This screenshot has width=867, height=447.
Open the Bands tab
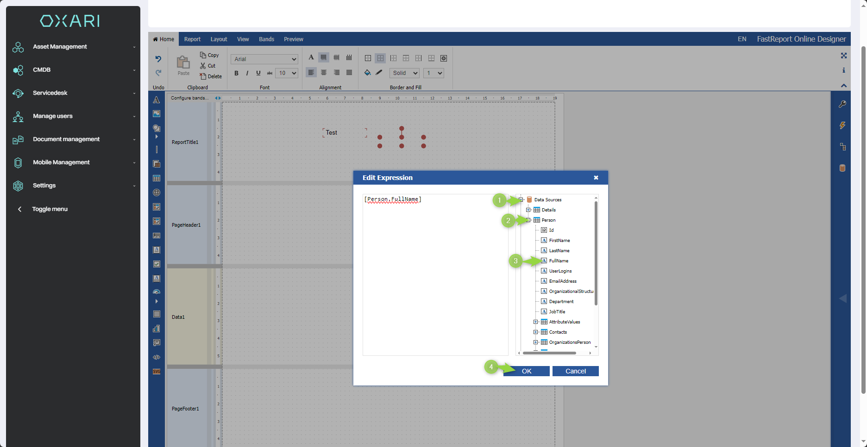(266, 39)
